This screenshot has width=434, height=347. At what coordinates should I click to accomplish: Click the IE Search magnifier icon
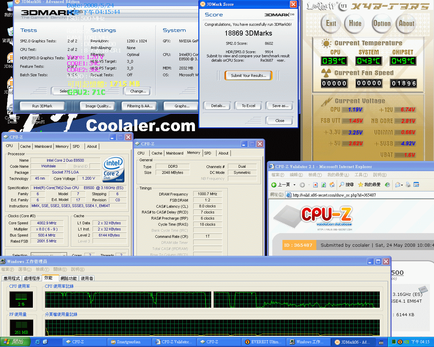pos(341,185)
